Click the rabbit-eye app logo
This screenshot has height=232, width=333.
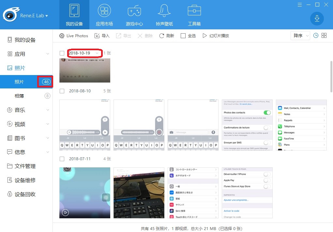tap(11, 14)
